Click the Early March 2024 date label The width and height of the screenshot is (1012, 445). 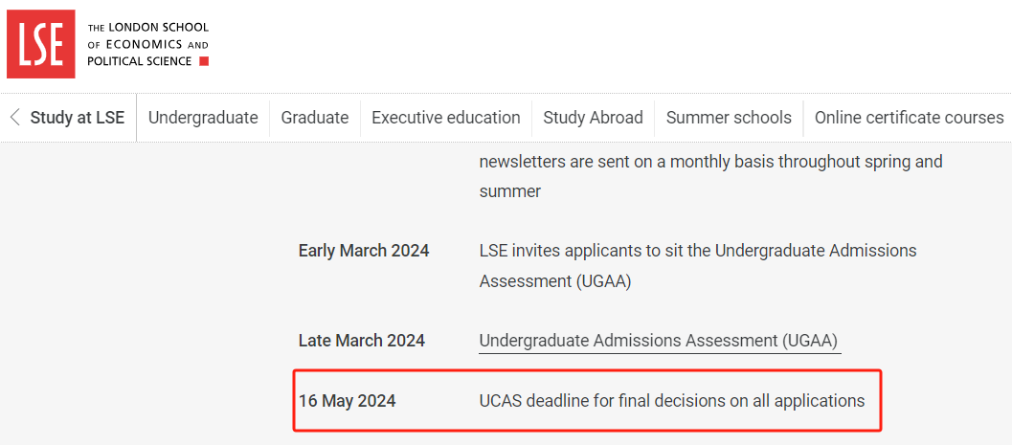pos(364,251)
